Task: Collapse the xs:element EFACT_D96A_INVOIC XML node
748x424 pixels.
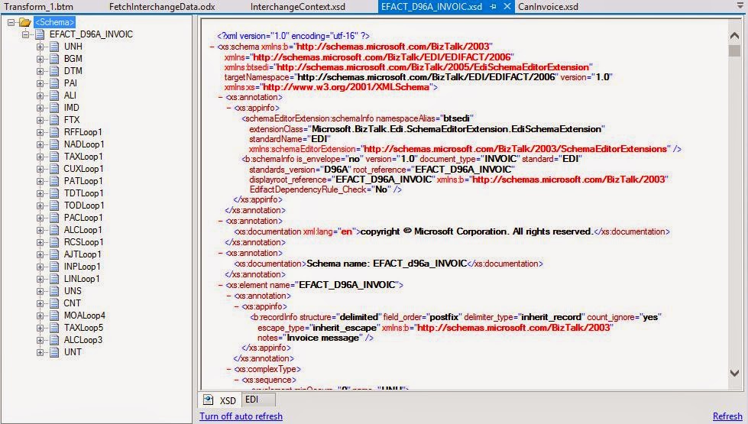Action: click(x=220, y=285)
